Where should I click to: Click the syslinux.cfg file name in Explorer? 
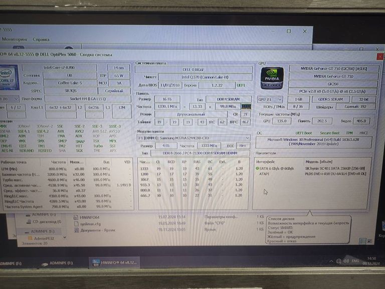tap(90, 224)
